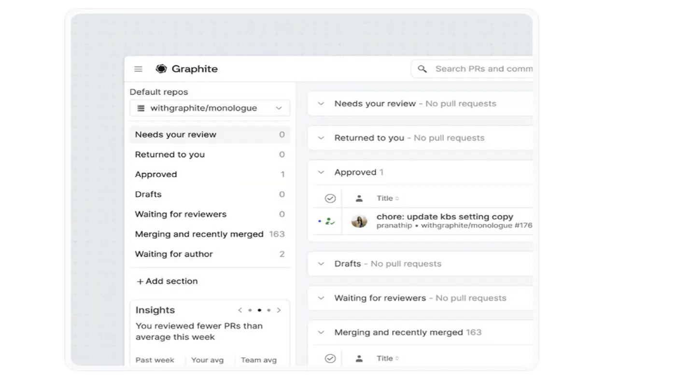Select Returned to you in sidebar

click(210, 155)
